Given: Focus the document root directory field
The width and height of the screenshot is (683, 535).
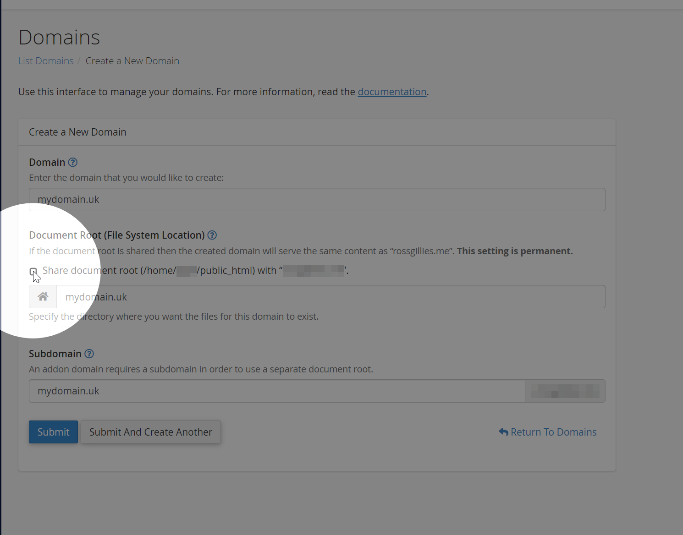Looking at the screenshot, I should tap(330, 297).
